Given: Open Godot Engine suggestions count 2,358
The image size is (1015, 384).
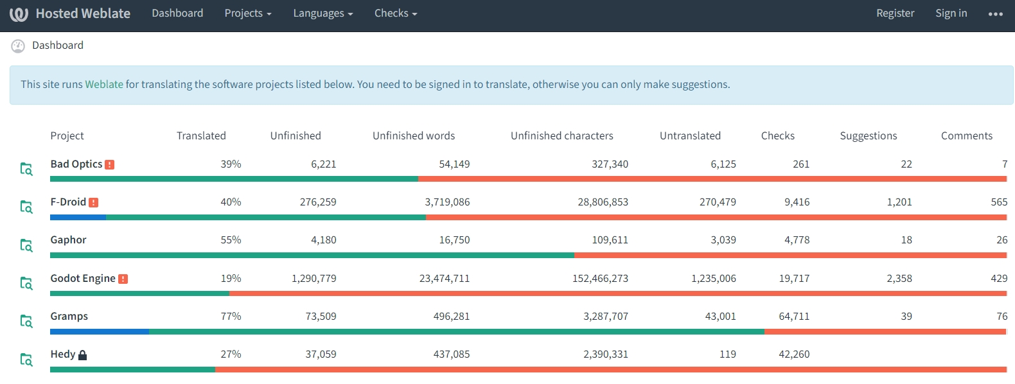Looking at the screenshot, I should coord(899,278).
